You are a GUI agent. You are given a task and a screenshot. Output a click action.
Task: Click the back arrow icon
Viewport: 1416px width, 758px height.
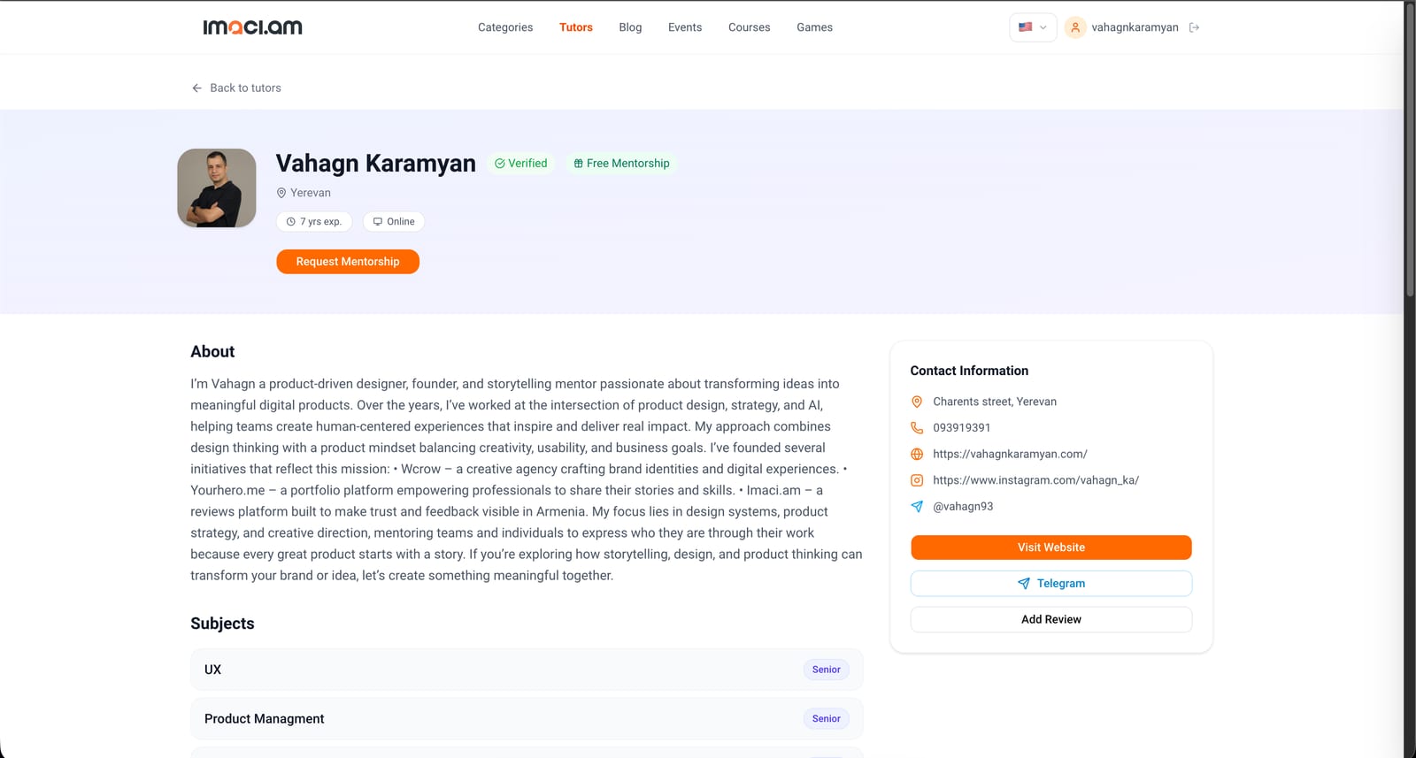point(196,88)
